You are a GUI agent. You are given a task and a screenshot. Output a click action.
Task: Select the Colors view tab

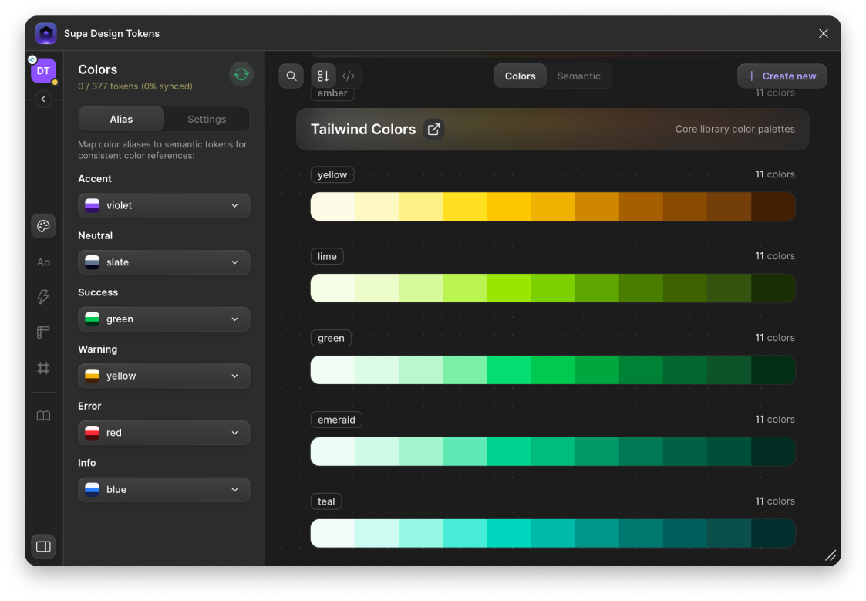(520, 76)
